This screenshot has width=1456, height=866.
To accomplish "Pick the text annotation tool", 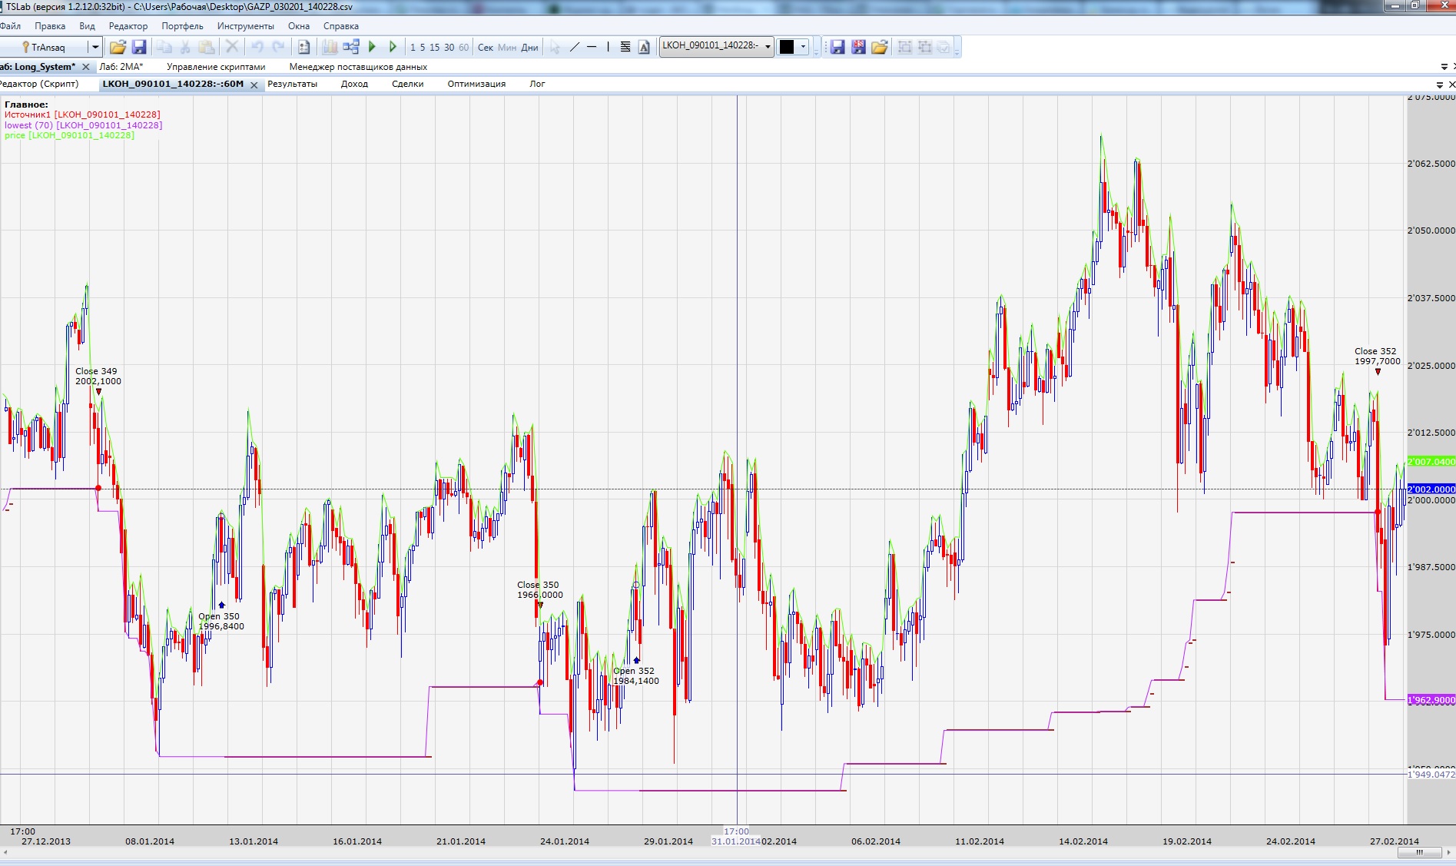I will click(644, 47).
